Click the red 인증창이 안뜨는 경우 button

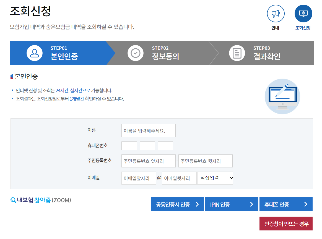pos(286,224)
